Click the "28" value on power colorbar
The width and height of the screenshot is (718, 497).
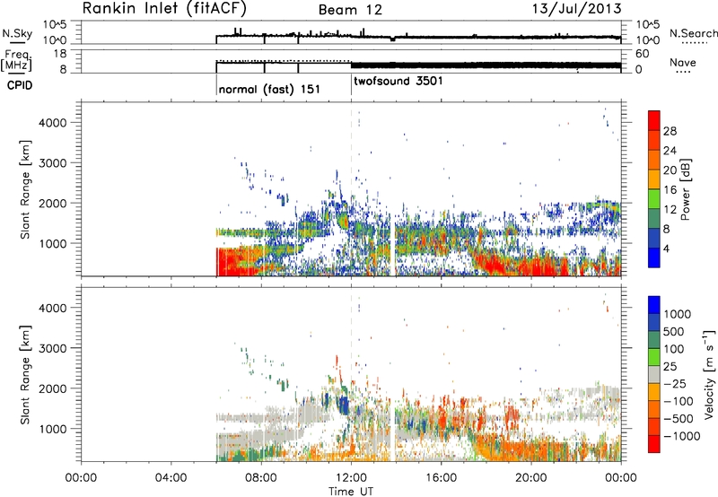(x=670, y=131)
